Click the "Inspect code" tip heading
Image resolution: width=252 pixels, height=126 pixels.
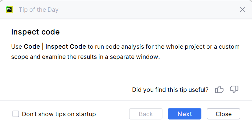(x=35, y=32)
